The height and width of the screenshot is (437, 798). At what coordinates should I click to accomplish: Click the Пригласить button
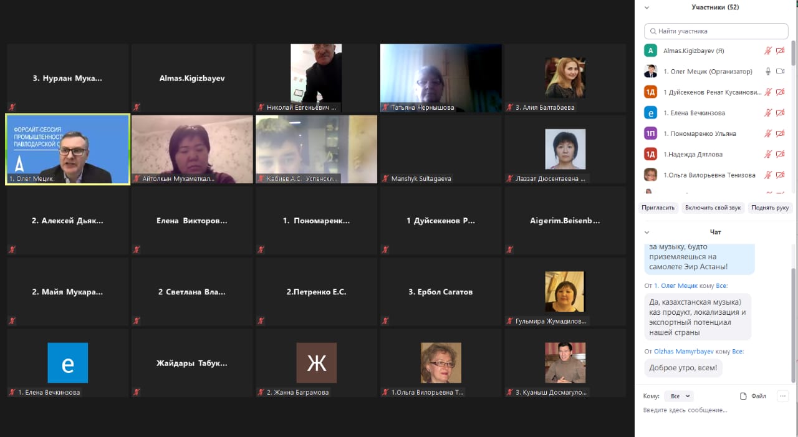tap(658, 208)
